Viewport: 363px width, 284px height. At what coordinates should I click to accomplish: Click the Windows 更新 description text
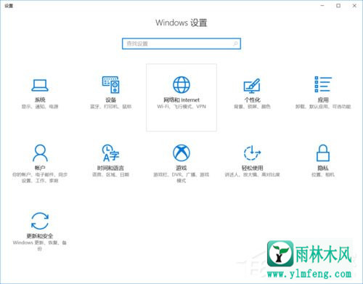click(x=40, y=246)
